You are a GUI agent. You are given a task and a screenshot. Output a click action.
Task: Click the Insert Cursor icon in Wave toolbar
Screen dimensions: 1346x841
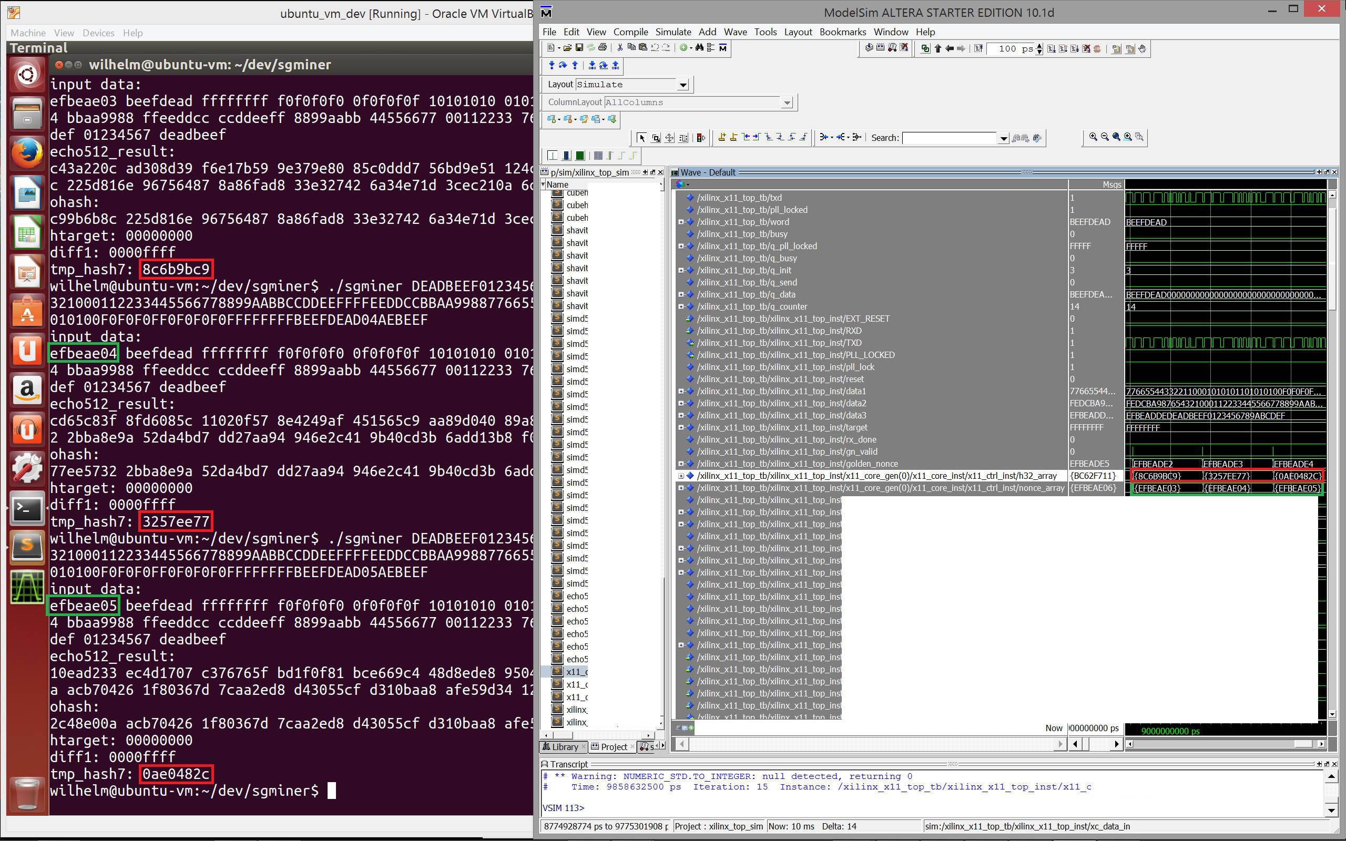pos(722,137)
